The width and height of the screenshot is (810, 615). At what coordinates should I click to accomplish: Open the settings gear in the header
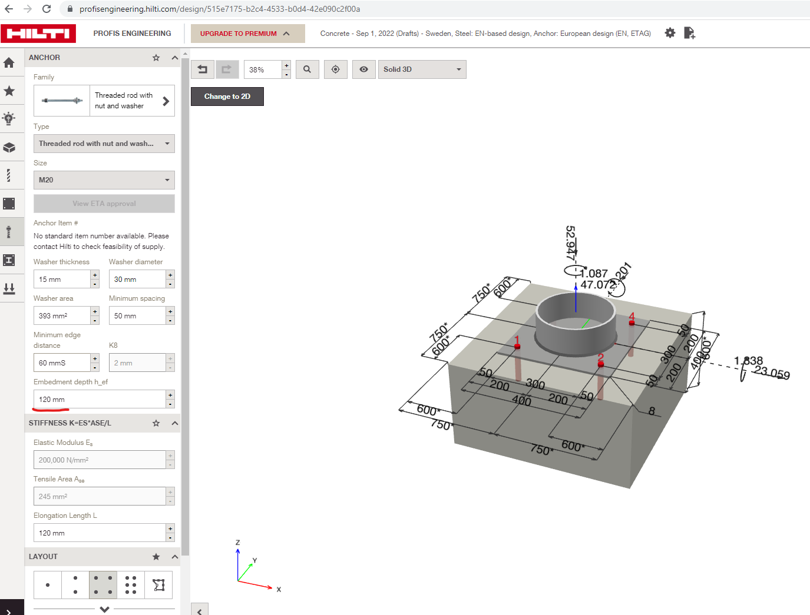pos(670,33)
